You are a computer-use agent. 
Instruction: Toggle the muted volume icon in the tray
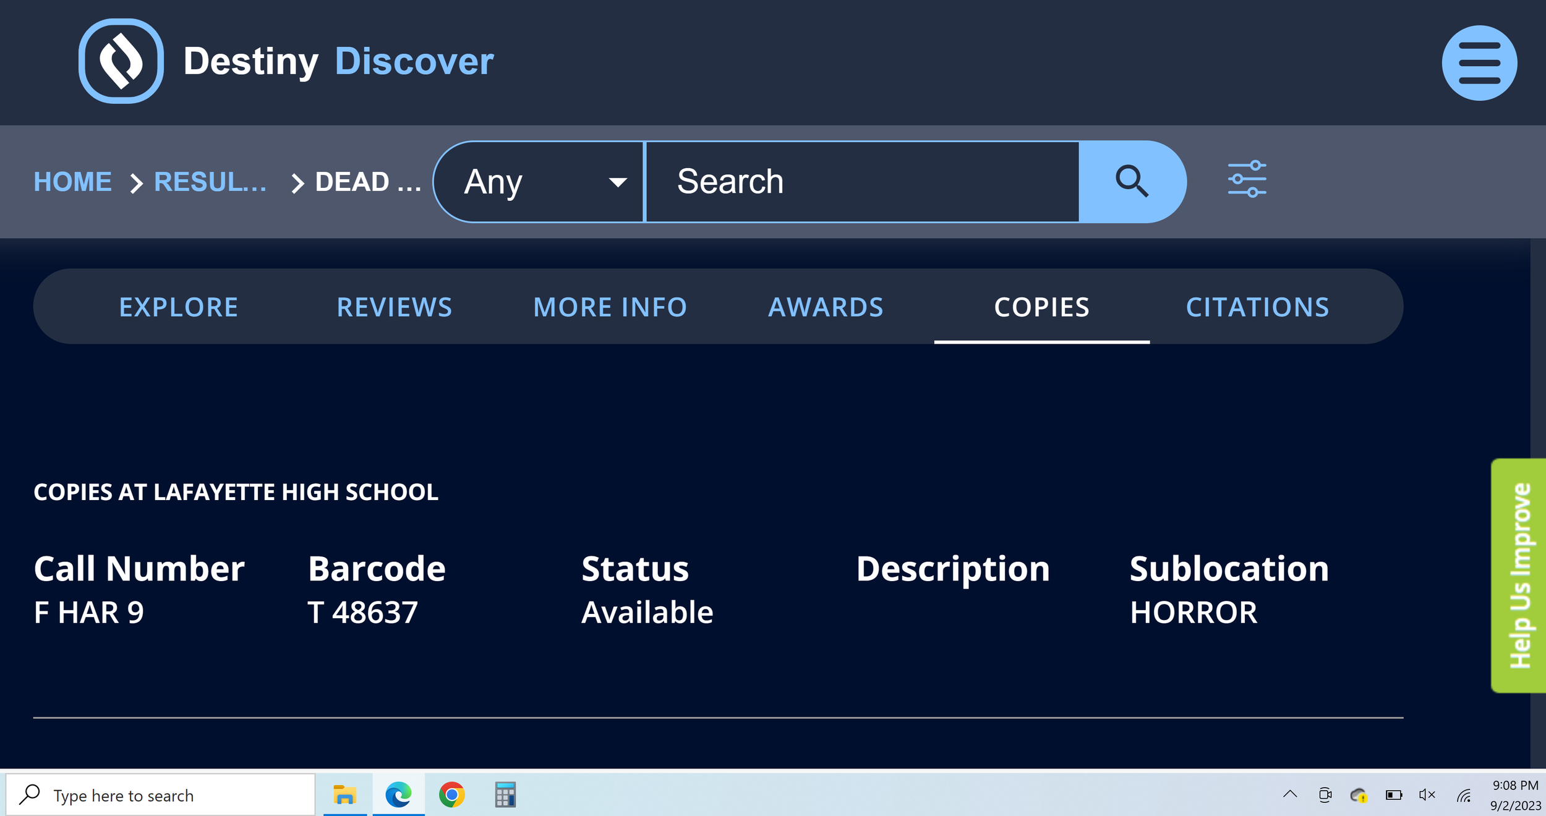(1427, 795)
